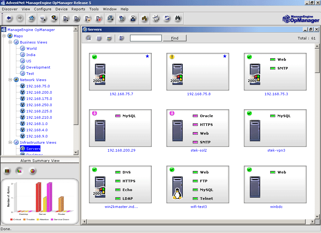Click the building with plus toolbar icon
Screen dimensions: 321x233
tap(66, 18)
